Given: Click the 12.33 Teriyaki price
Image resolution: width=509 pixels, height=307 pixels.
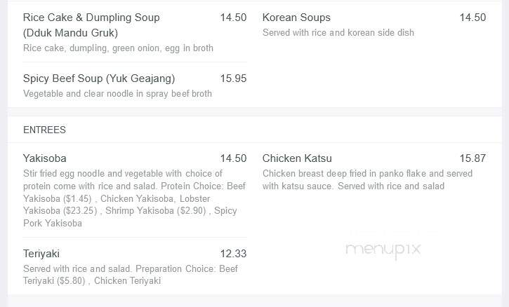Looking at the screenshot, I should pyautogui.click(x=233, y=254).
